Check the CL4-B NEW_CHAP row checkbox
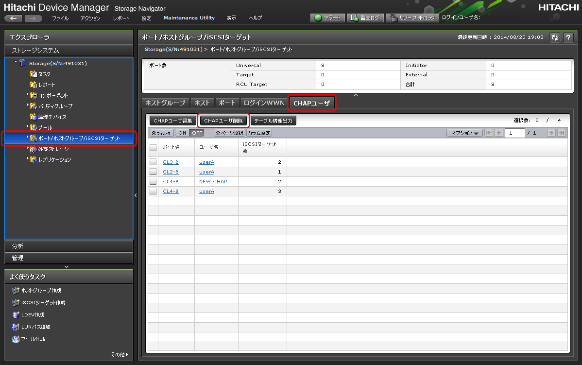The width and height of the screenshot is (582, 365). [x=153, y=181]
